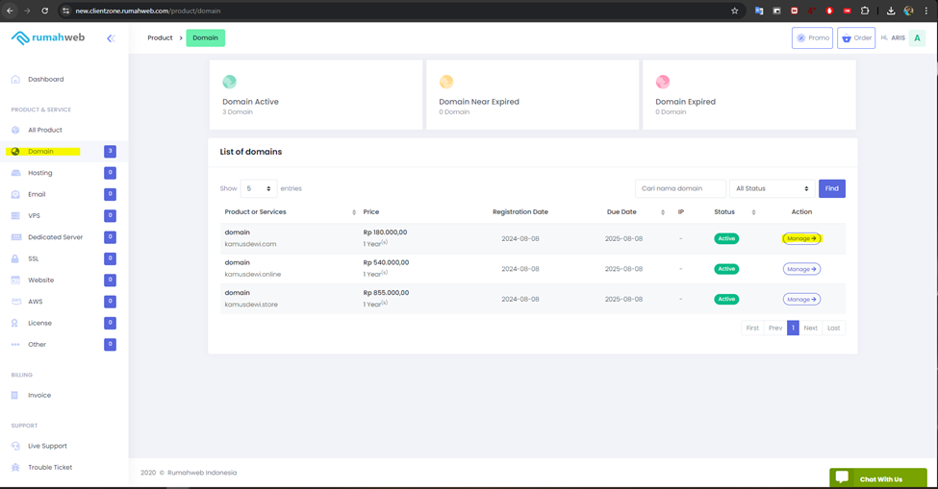Screen dimensions: 938x489
Task: Click the Domain Active card icon
Action: pos(229,82)
